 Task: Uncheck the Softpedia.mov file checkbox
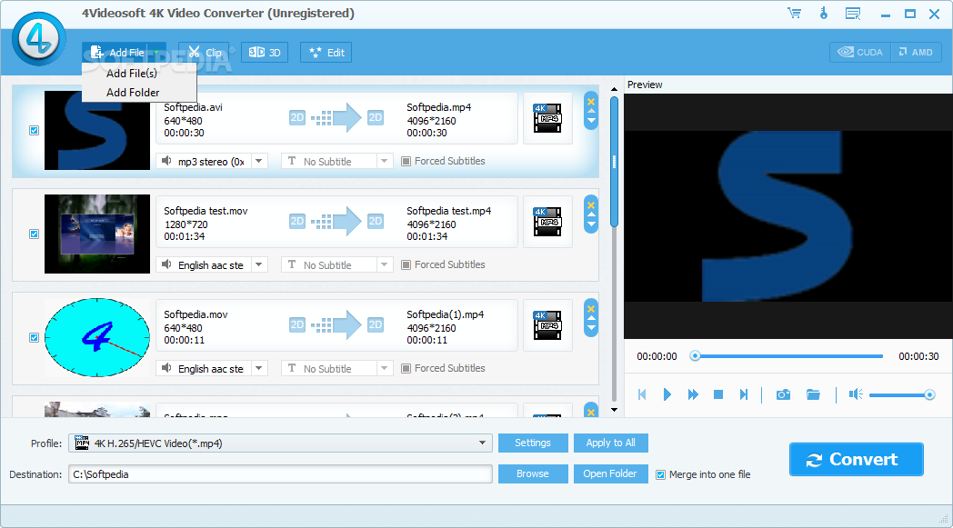coord(34,337)
